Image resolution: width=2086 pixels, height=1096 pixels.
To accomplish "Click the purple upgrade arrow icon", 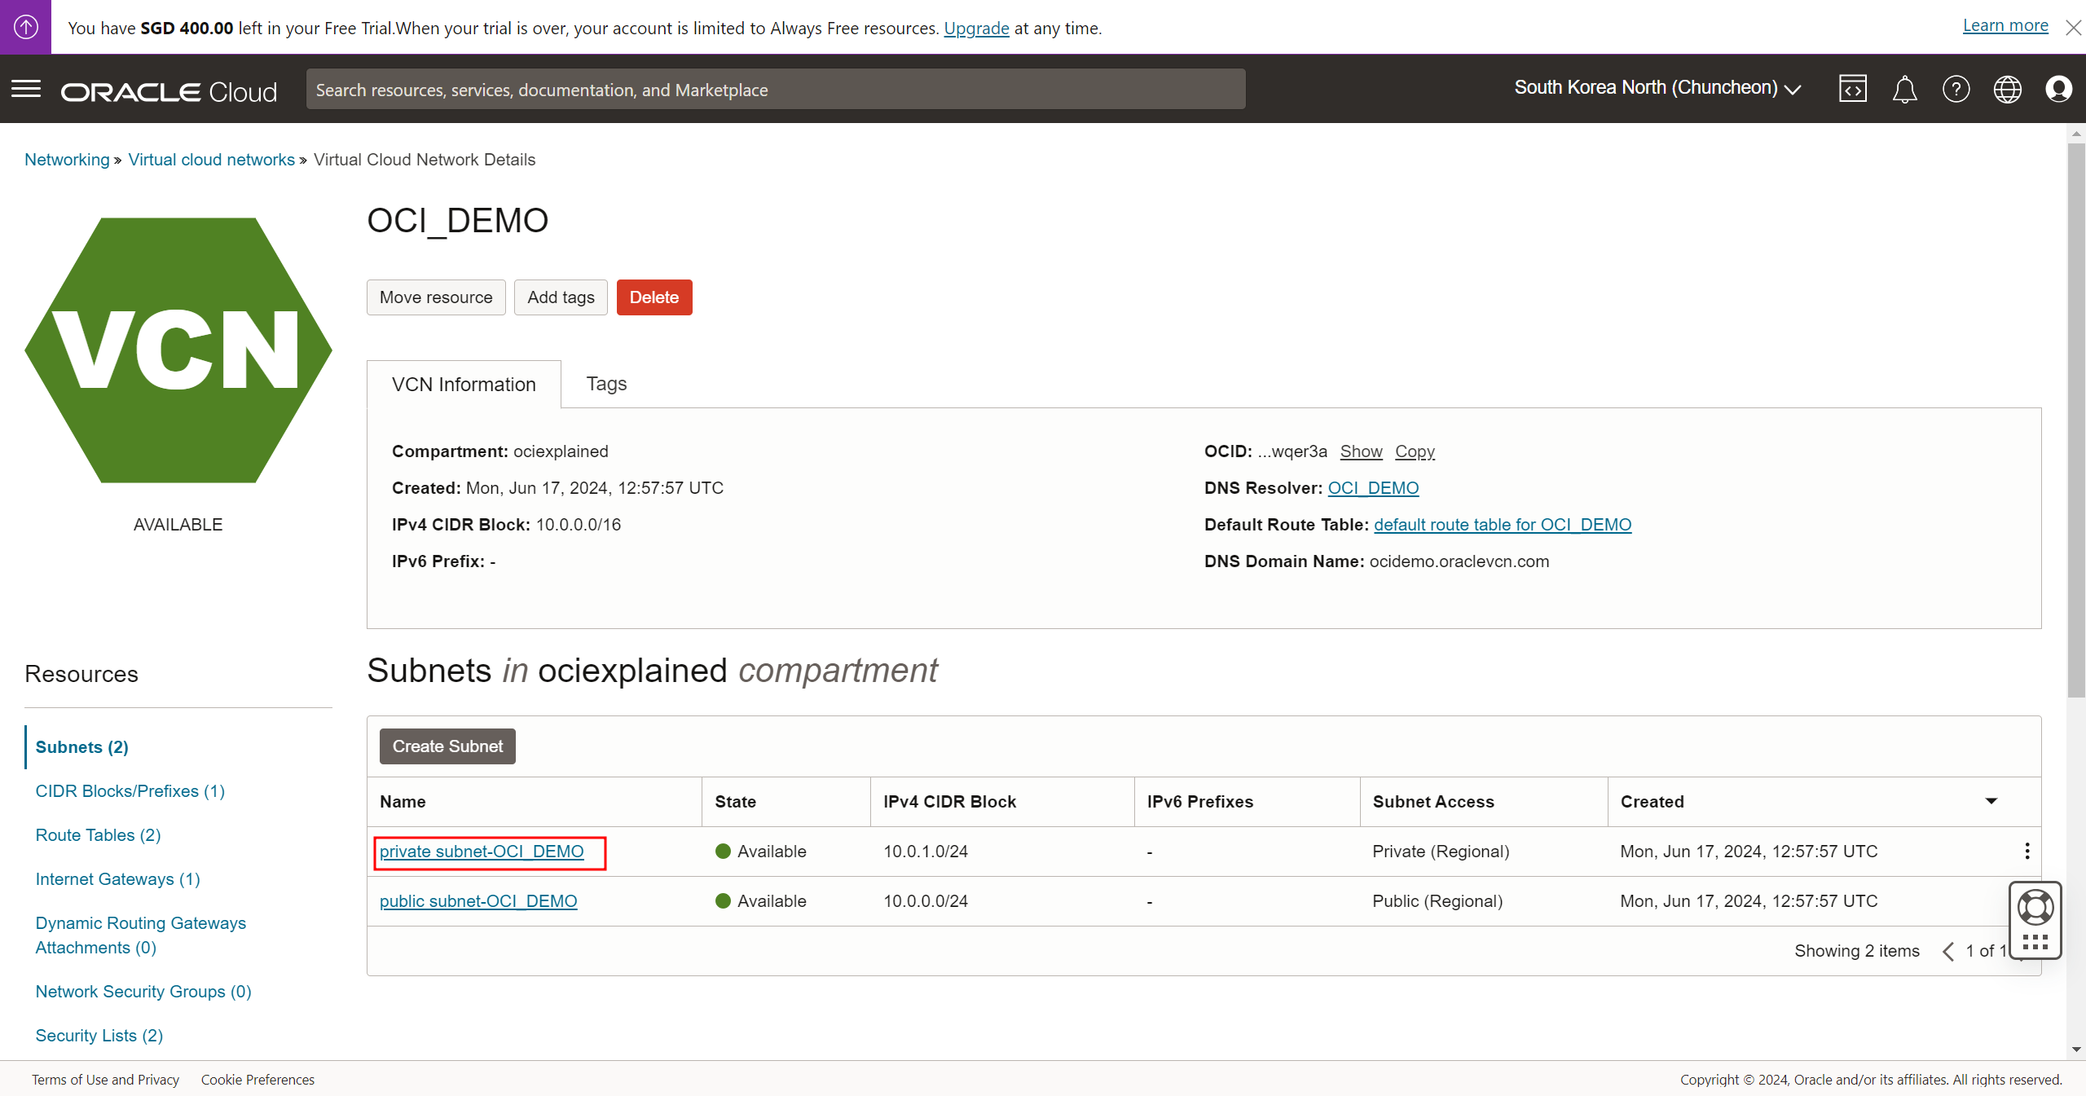I will 25,27.
